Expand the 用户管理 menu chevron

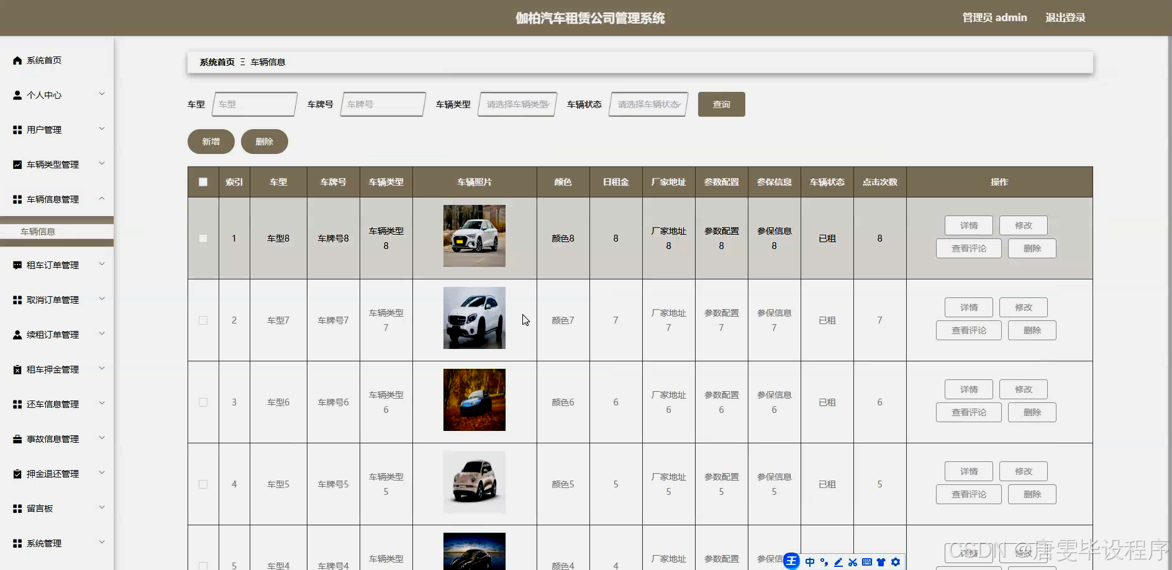click(x=102, y=129)
